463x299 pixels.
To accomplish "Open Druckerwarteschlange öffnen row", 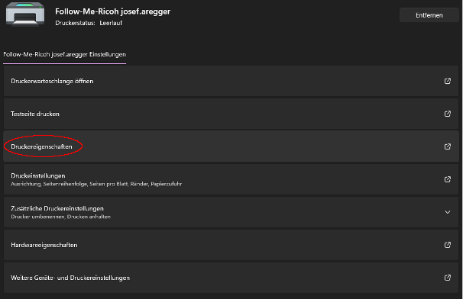I will (x=231, y=81).
